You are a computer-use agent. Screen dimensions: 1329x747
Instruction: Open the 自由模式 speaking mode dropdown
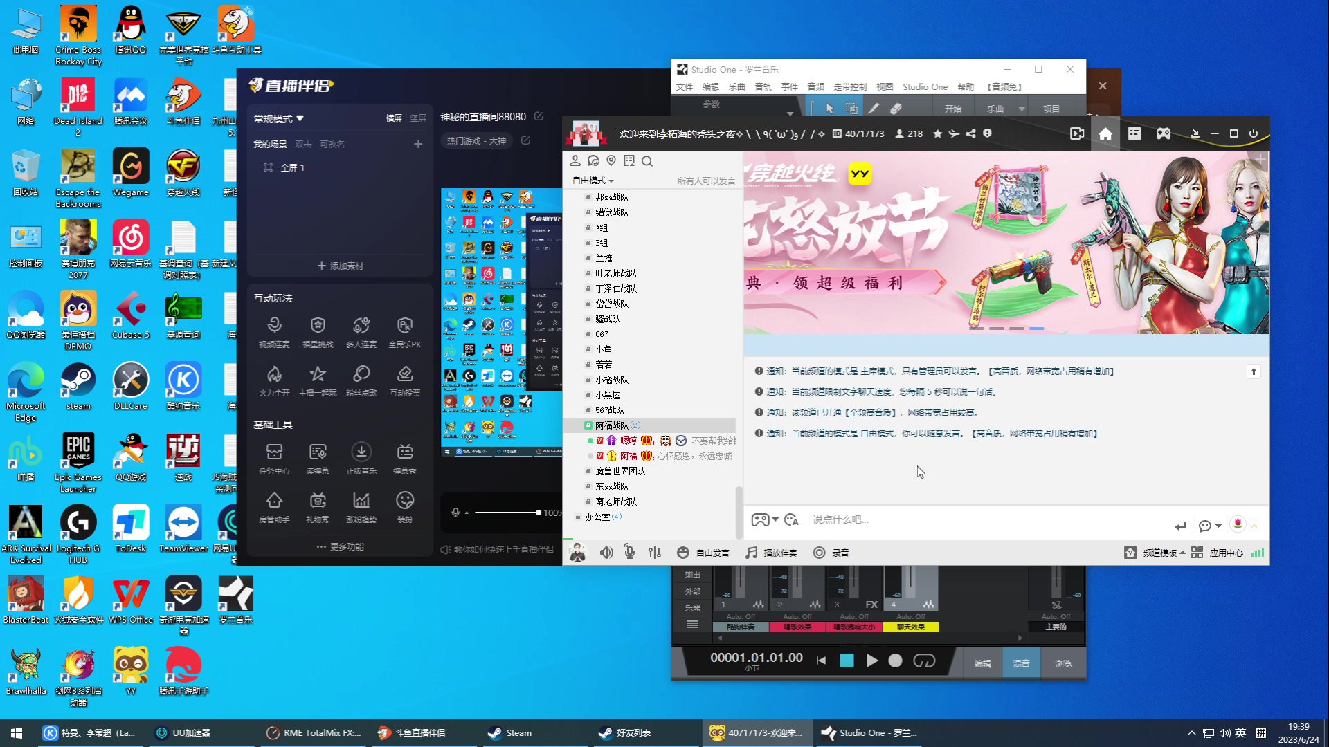coord(593,181)
